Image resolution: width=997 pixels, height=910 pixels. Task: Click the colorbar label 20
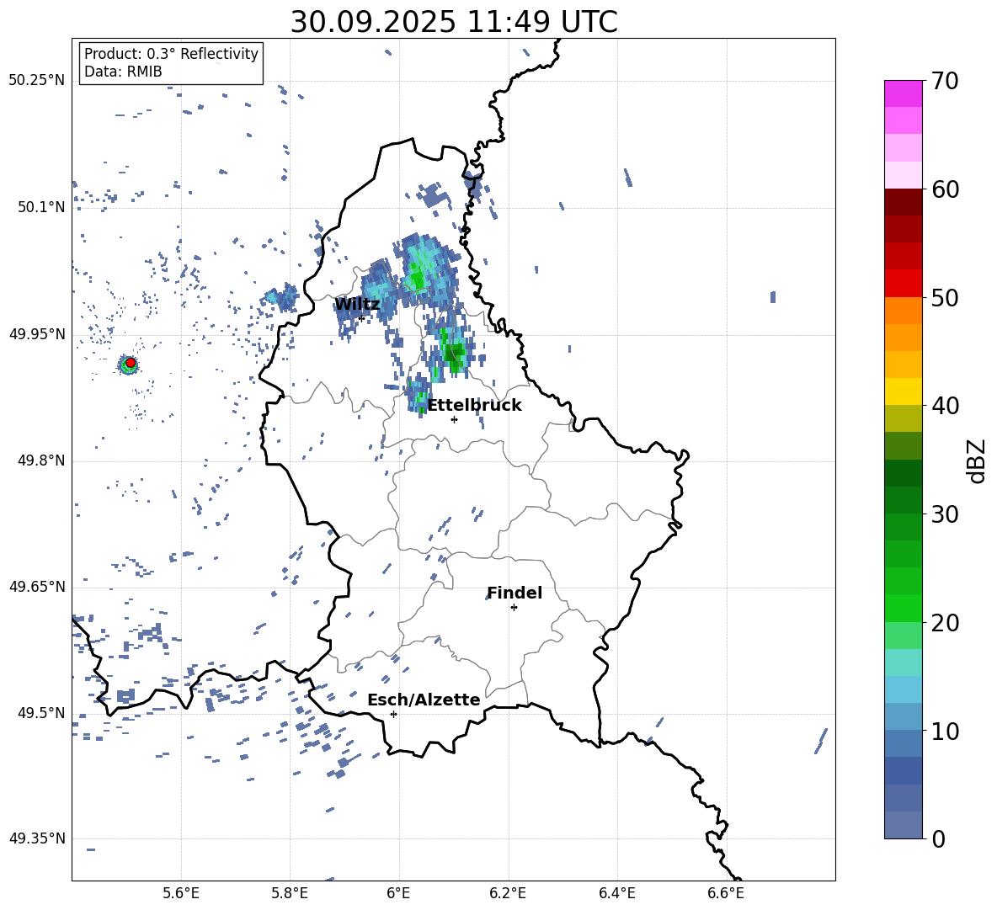(946, 623)
